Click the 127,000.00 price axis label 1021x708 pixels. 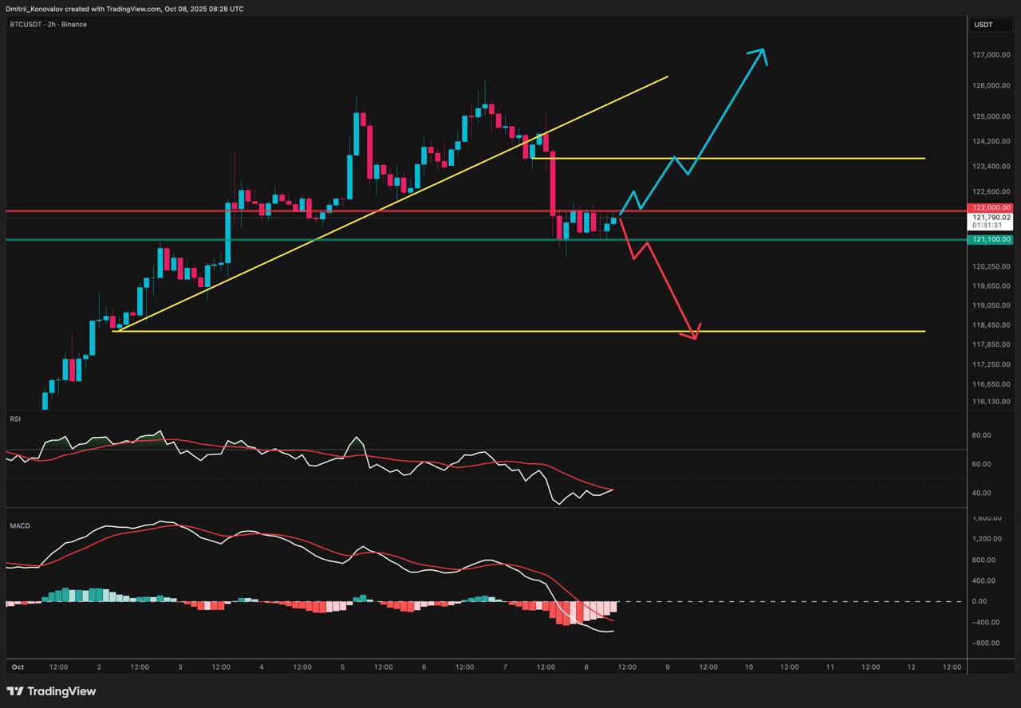click(991, 55)
